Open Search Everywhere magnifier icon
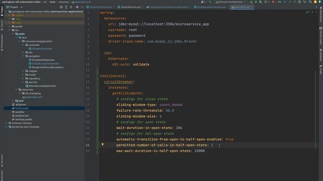The height and width of the screenshot is (181, 323). (x=310, y=2)
